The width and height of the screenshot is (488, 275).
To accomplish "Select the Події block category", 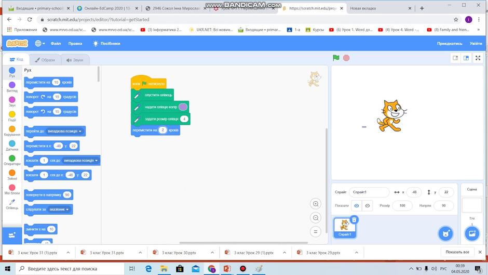I will click(x=12, y=116).
